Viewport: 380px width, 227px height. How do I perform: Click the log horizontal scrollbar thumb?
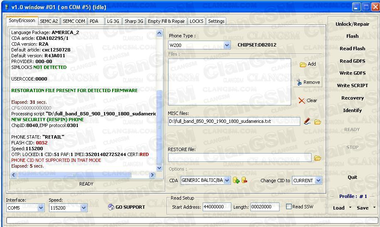pos(74,175)
